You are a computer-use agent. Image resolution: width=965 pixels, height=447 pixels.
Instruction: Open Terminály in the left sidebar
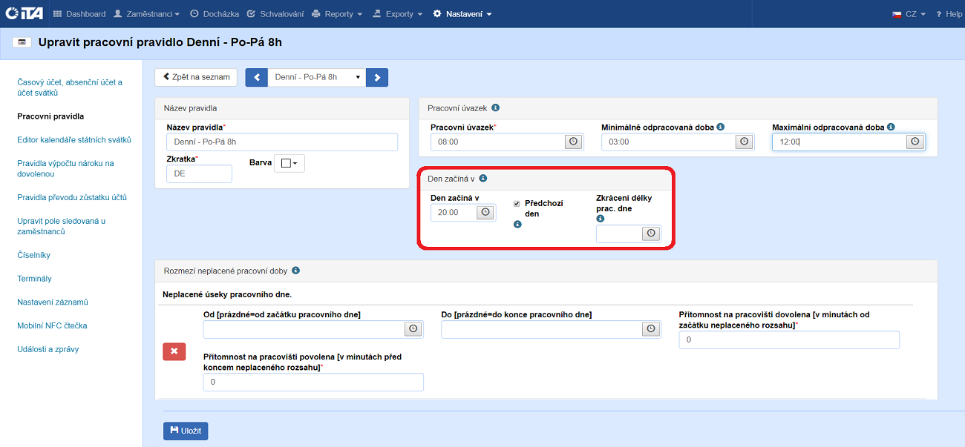[x=34, y=279]
